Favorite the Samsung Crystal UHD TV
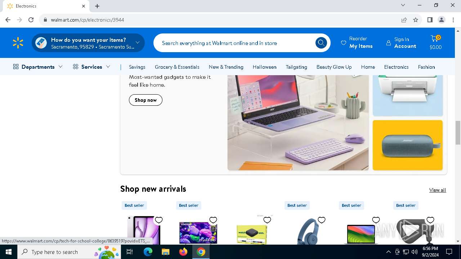461x259 pixels. (x=213, y=220)
